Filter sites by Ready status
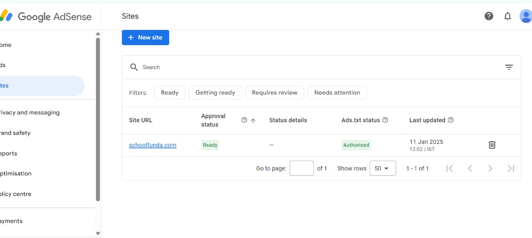Screen dimensions: 532x238 tap(170, 92)
